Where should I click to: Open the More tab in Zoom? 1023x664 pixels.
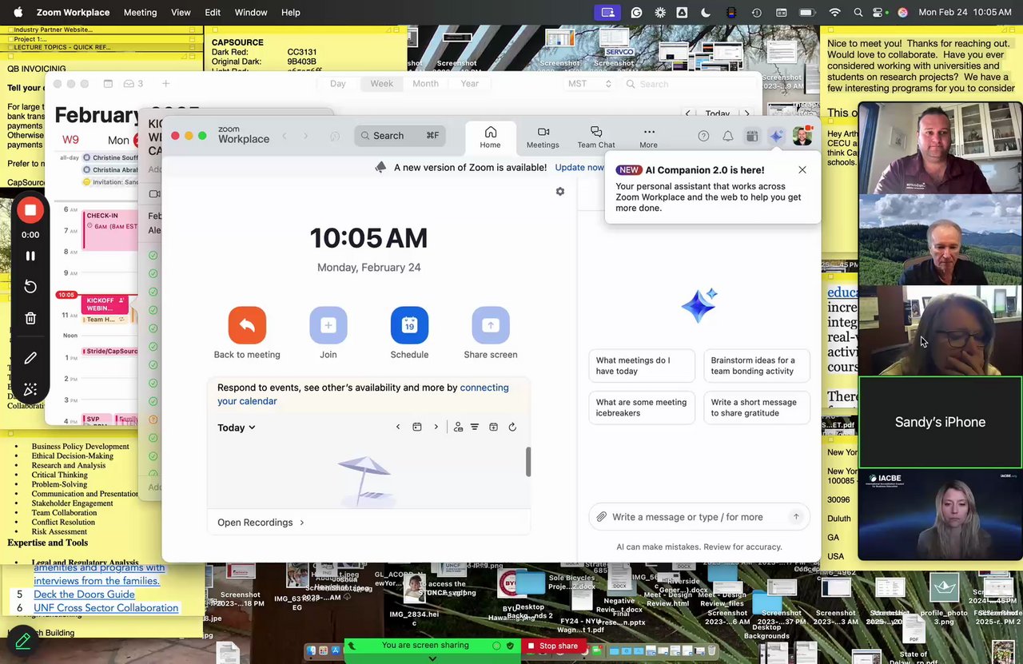pos(649,137)
